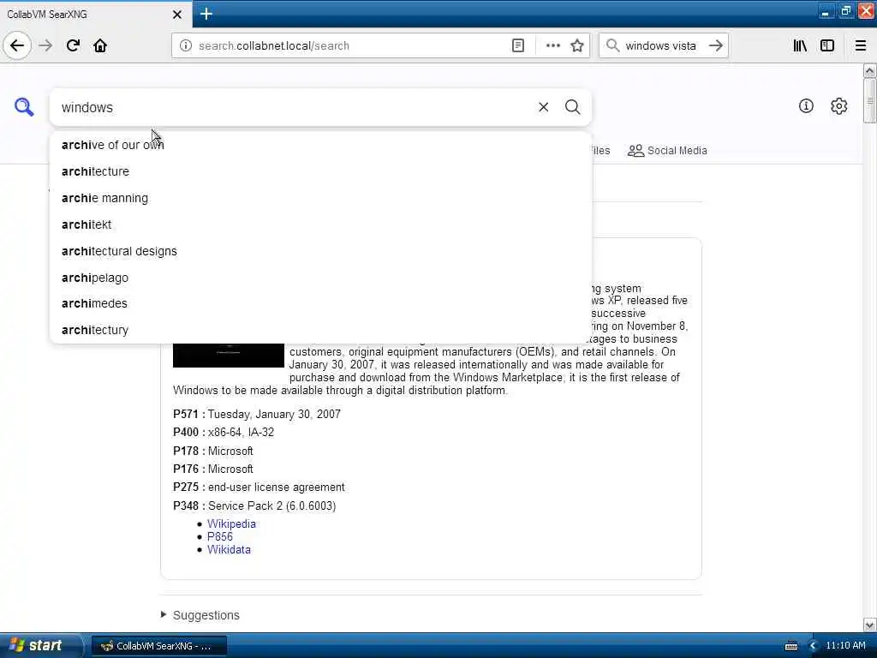Open the P856 link in infobox

click(x=220, y=536)
